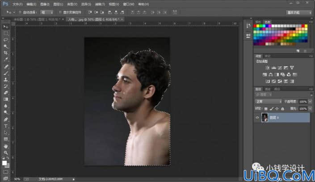
Task: Open the Window menu
Action: pyautogui.click(x=129, y=4)
